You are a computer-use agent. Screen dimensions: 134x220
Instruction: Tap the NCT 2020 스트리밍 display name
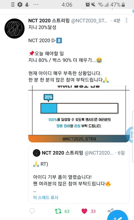coord(49,21)
